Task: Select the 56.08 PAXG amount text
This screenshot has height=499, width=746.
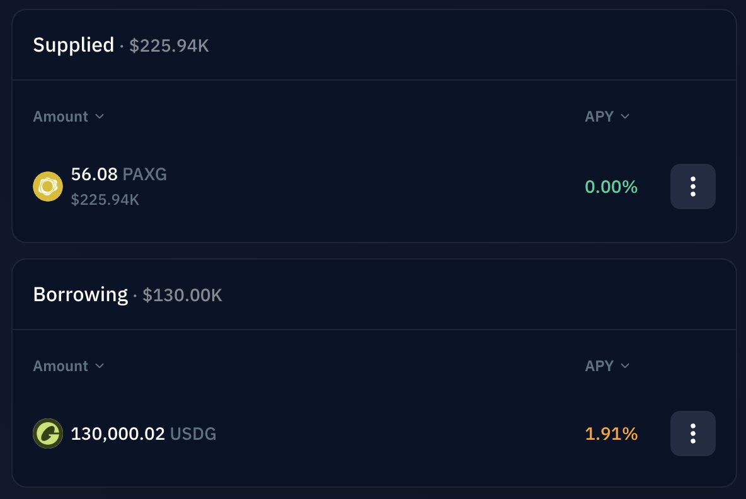Action: point(119,174)
